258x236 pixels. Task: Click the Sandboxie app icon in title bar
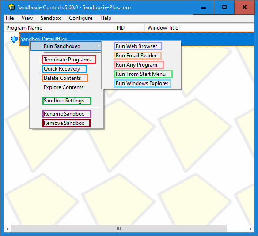coord(11,7)
